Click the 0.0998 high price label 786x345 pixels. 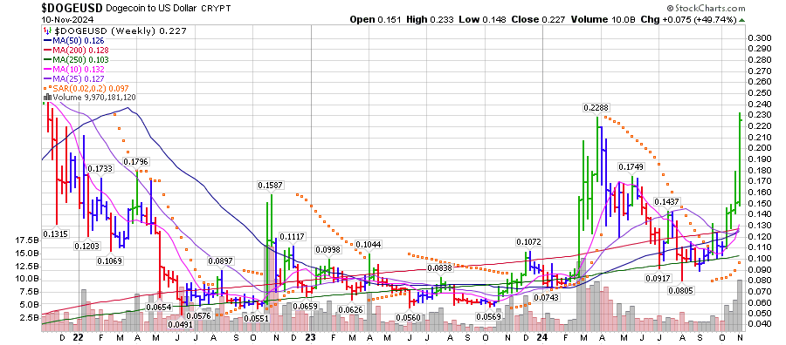(327, 250)
